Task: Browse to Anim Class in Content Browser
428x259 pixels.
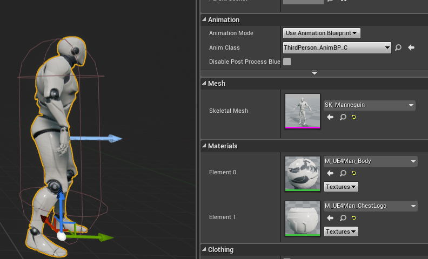Action: click(x=398, y=47)
